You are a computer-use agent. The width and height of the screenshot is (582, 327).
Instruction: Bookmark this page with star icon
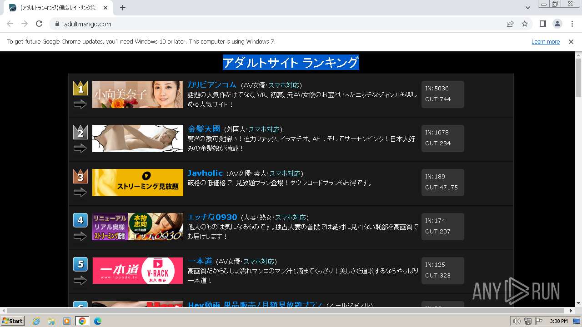(x=525, y=24)
